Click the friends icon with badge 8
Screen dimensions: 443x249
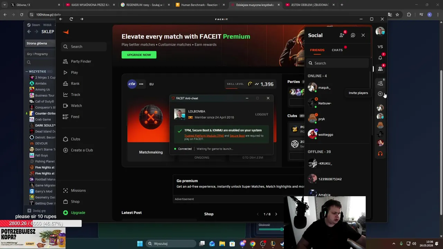[x=380, y=69]
